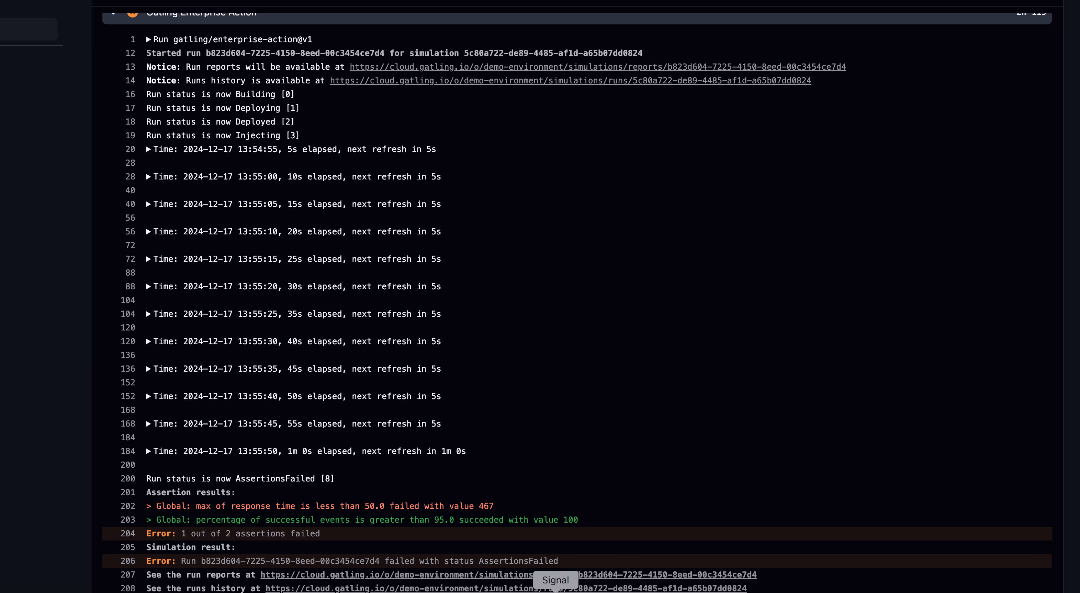
Task: Click line number 16
Action: (x=131, y=94)
